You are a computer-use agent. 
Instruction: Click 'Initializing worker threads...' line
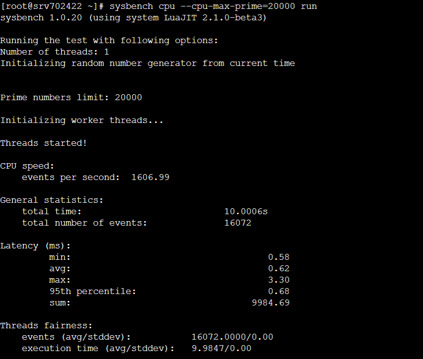pos(82,120)
